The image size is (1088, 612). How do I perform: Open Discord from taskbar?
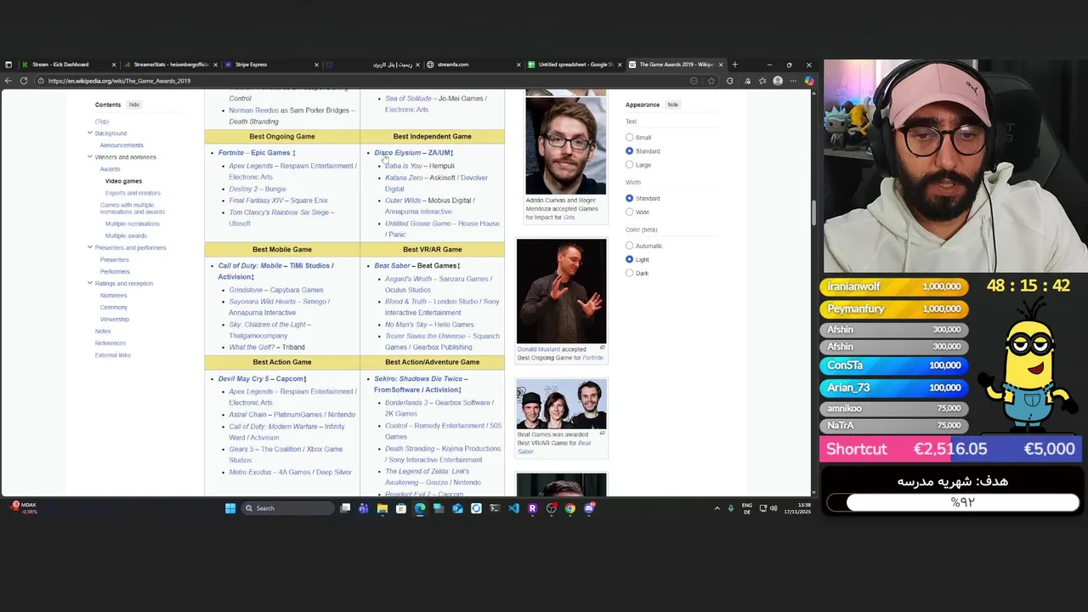[589, 508]
